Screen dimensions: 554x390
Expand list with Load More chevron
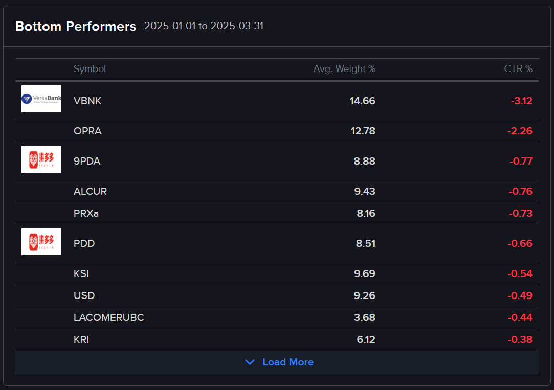point(250,362)
